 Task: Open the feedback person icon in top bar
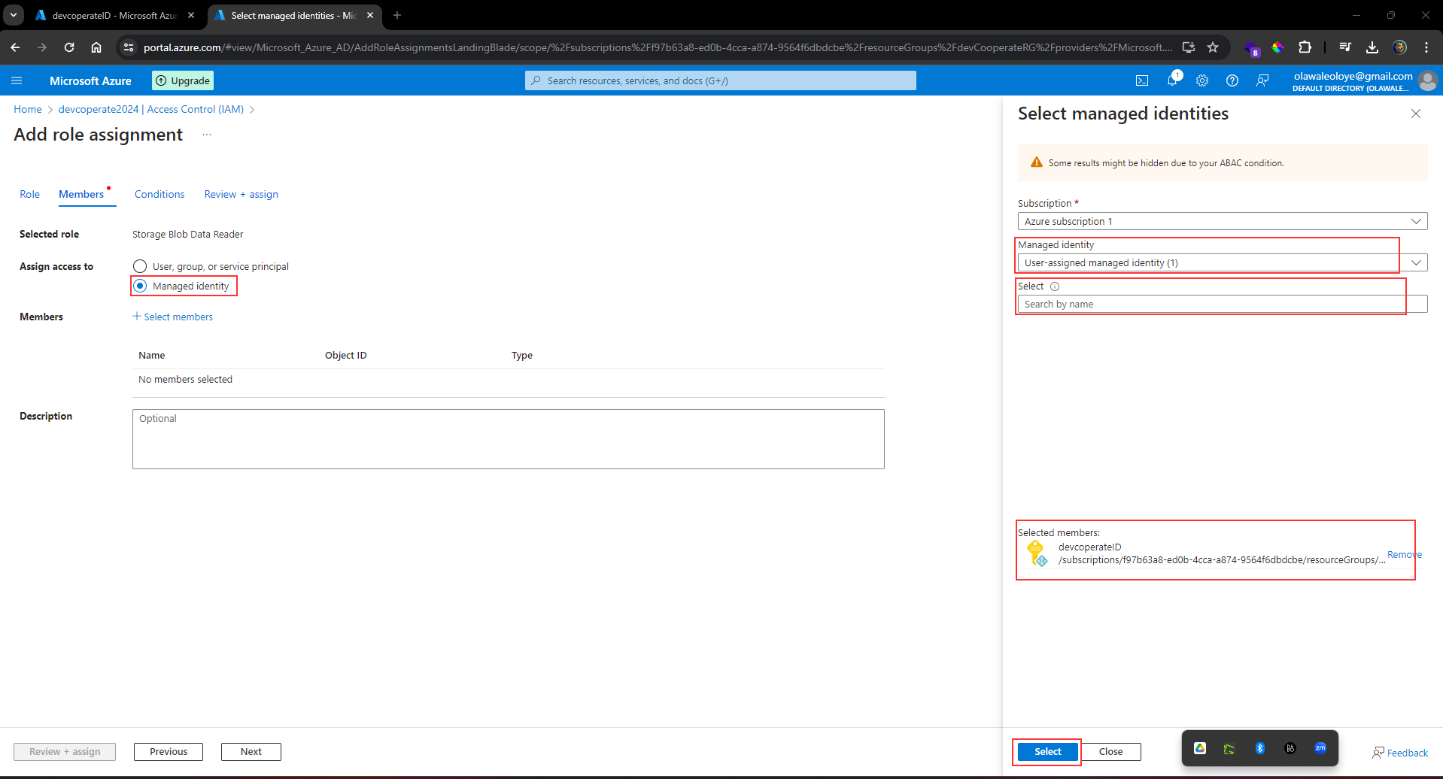1262,80
